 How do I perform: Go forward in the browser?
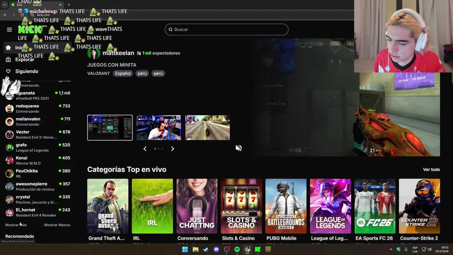[x=14, y=15]
